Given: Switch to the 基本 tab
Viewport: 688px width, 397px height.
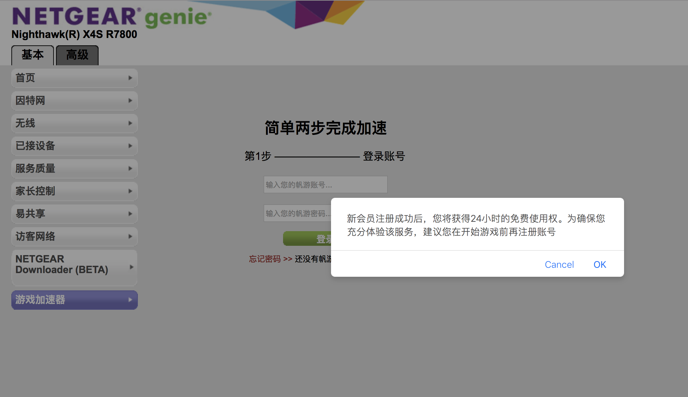Looking at the screenshot, I should tap(33, 55).
